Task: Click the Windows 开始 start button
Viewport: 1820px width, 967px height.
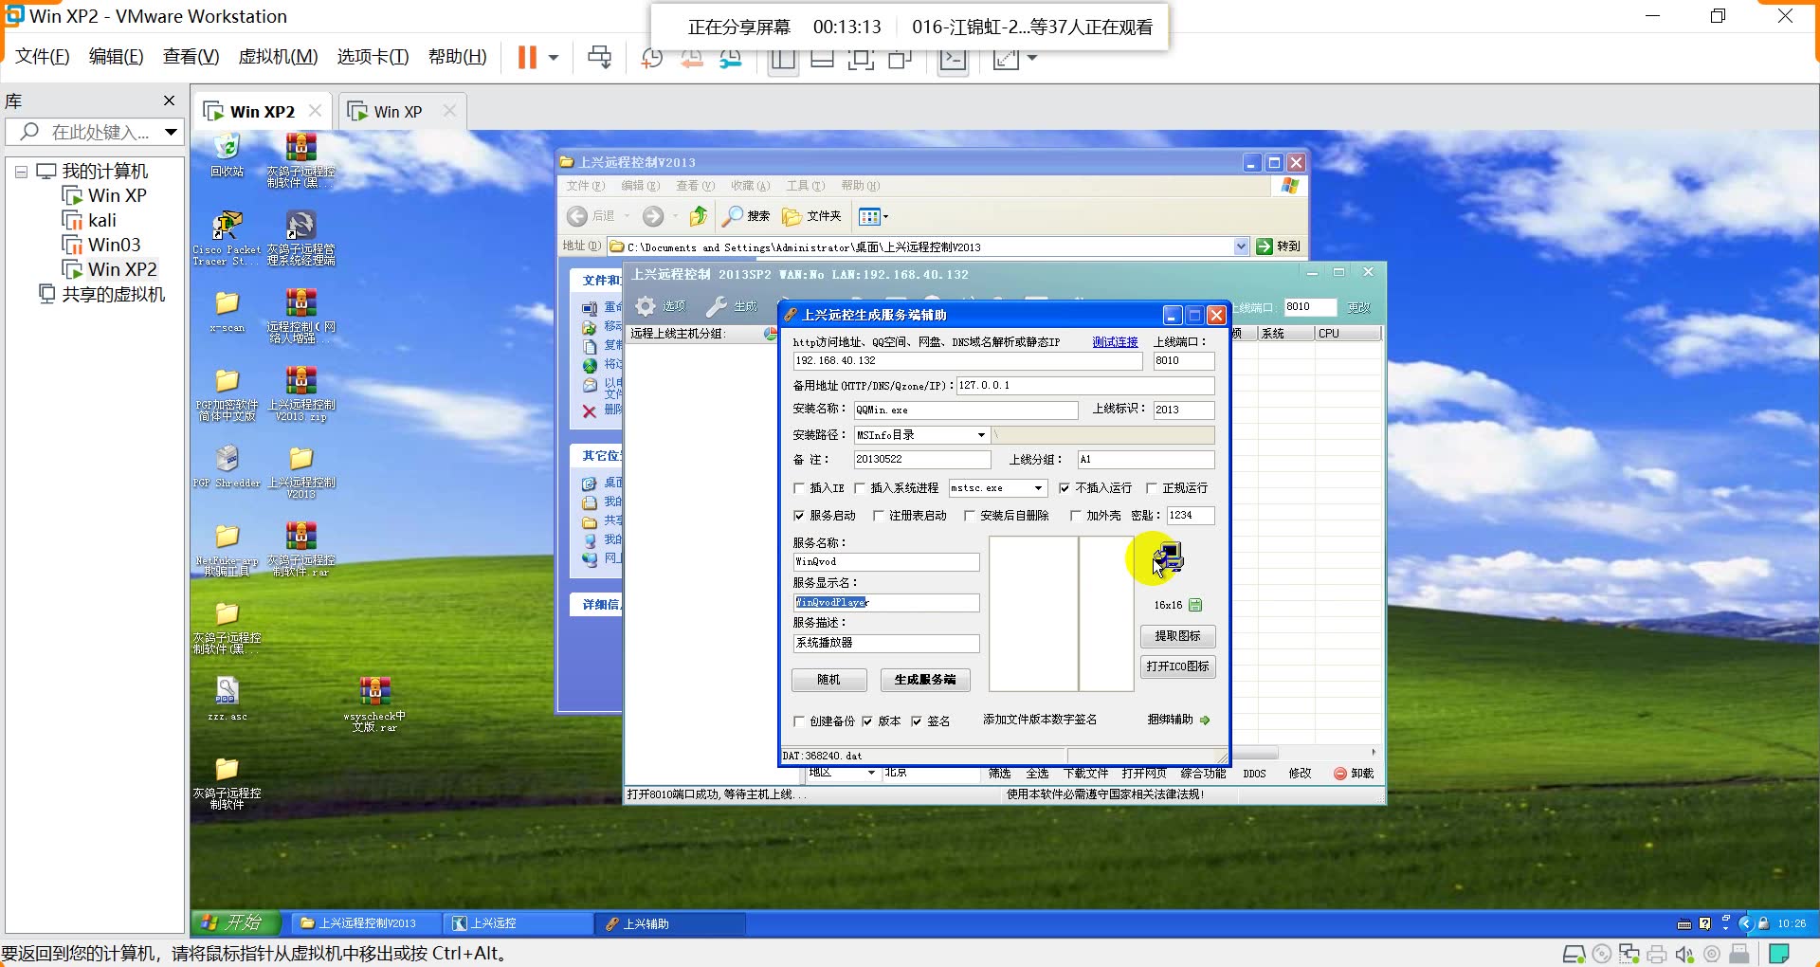Action: coord(238,922)
